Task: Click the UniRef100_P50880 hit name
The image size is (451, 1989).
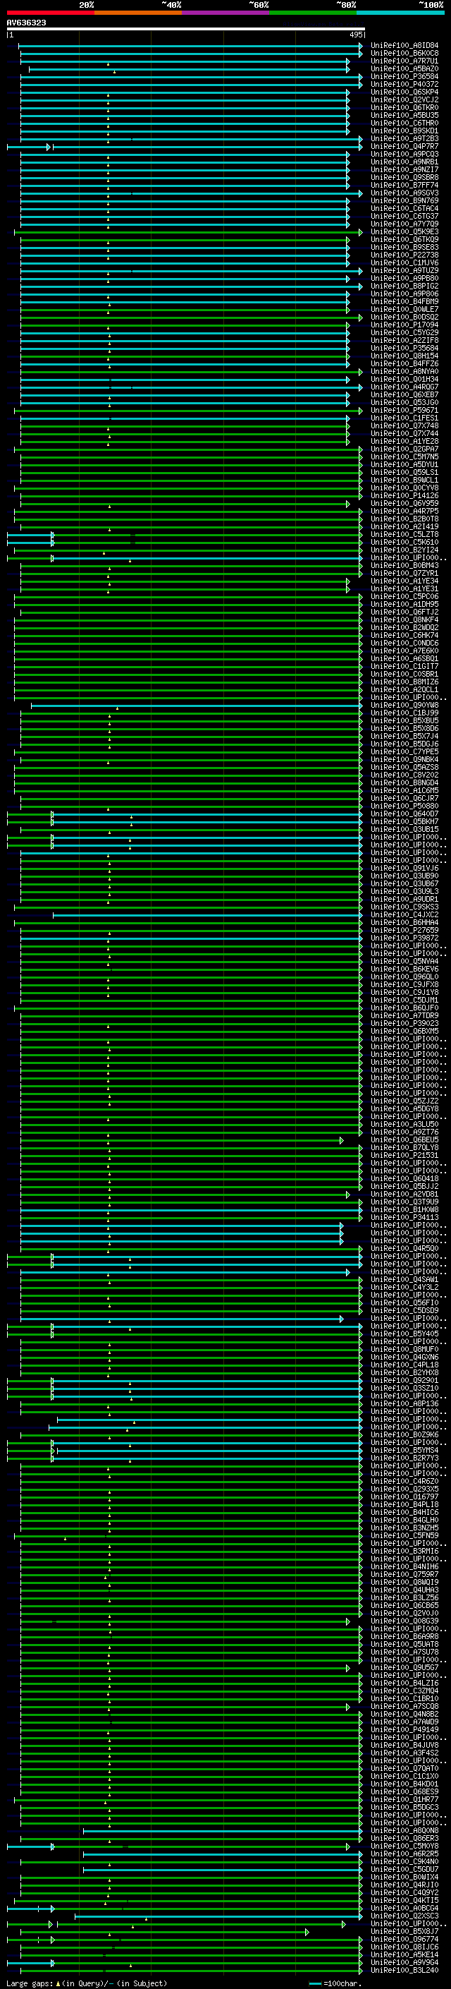Action: (404, 806)
